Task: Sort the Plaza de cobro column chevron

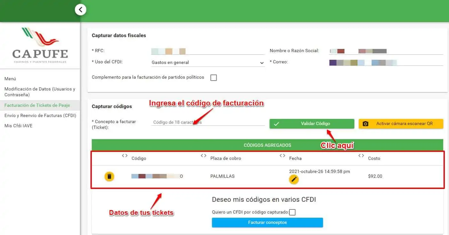Action: (x=203, y=156)
